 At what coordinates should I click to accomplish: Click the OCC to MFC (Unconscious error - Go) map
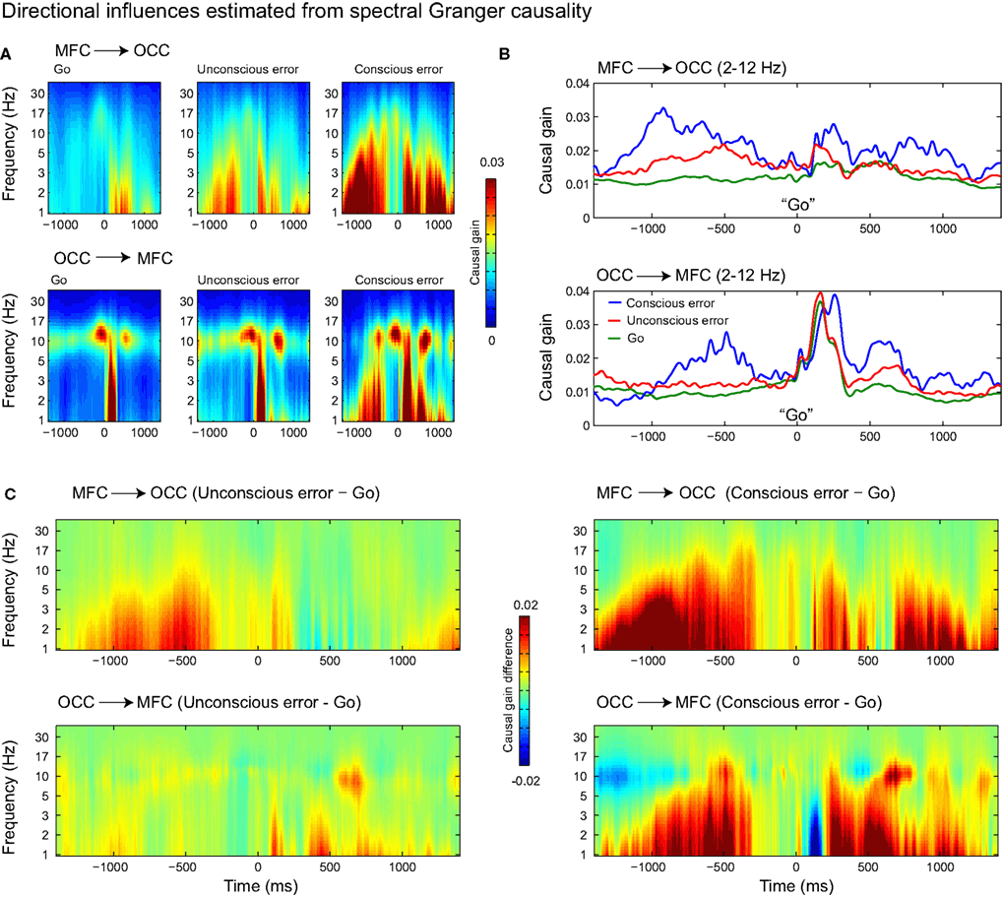tap(258, 791)
